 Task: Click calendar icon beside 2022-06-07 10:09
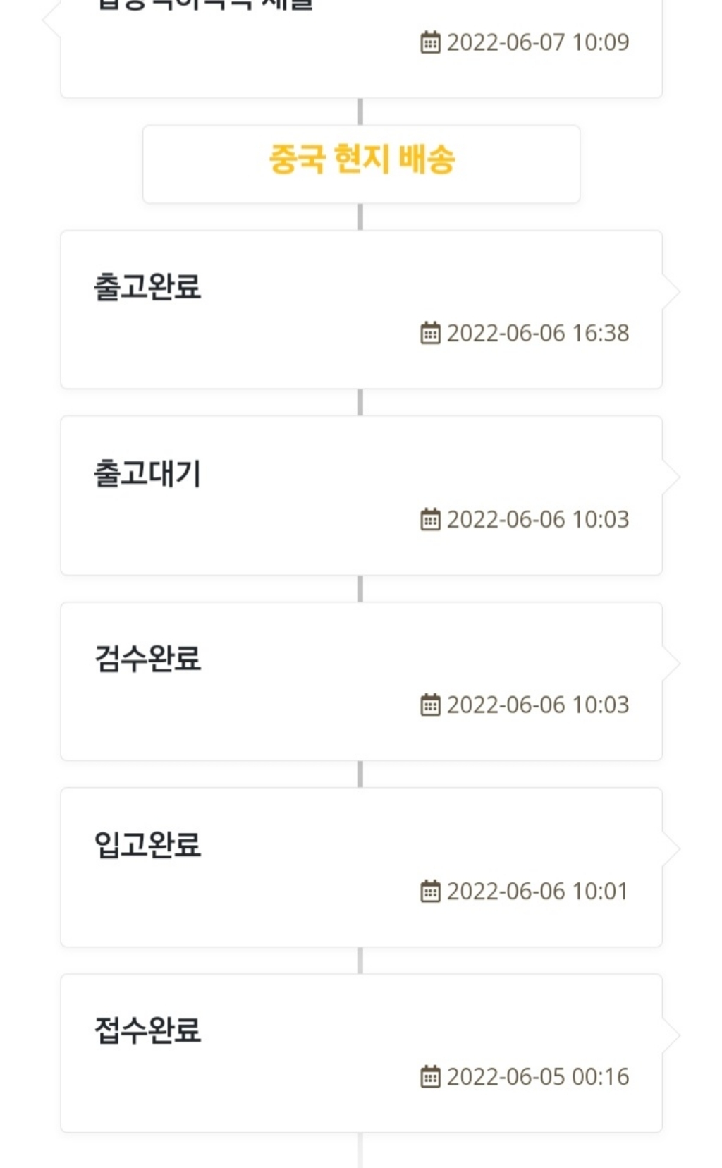coord(430,42)
